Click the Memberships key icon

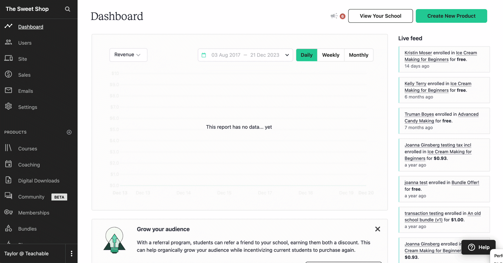pos(8,212)
